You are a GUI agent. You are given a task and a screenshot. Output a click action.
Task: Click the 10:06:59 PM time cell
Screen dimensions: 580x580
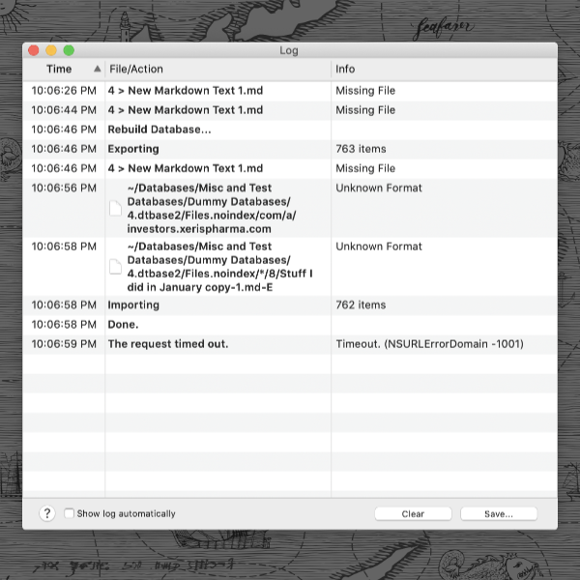(64, 344)
